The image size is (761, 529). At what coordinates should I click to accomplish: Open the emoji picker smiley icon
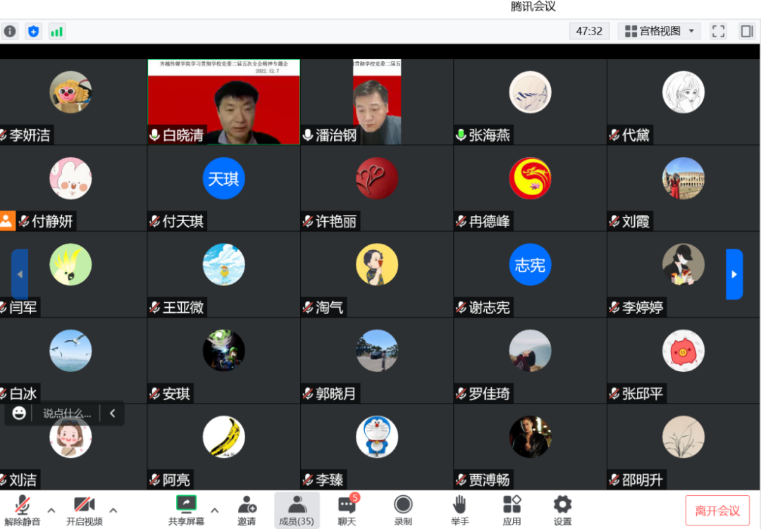[x=19, y=413]
